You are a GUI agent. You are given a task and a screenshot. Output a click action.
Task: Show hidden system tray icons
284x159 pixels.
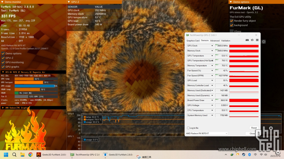(226, 155)
